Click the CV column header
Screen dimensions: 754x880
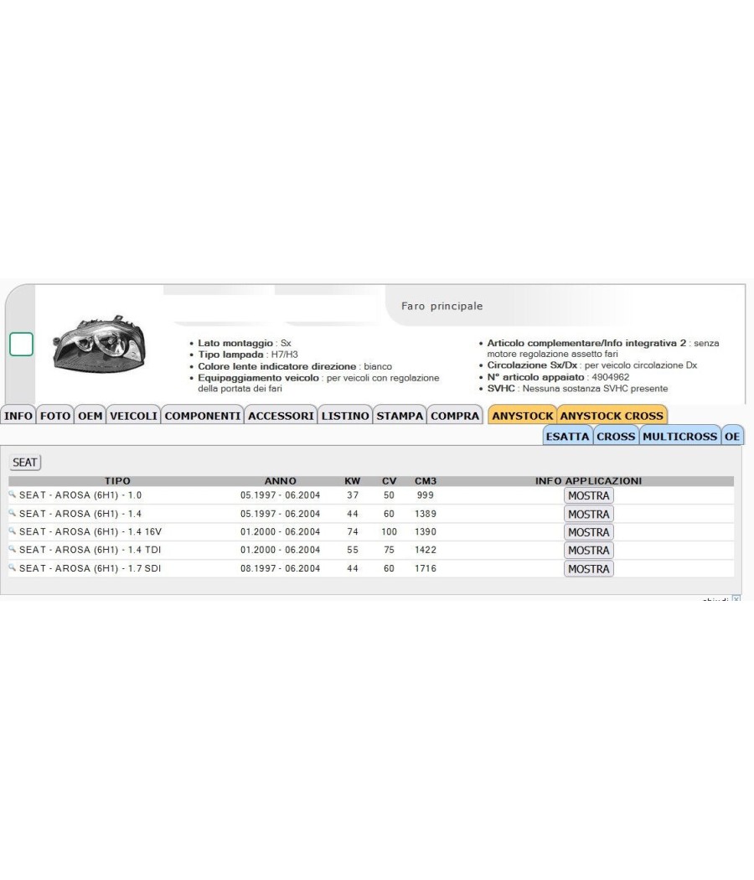[x=389, y=481]
